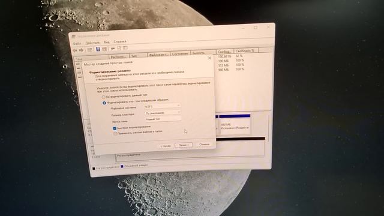Screen dimensions: 384x216
Task: Click the black 'Не распределена' legend swatch
Action: point(94,169)
